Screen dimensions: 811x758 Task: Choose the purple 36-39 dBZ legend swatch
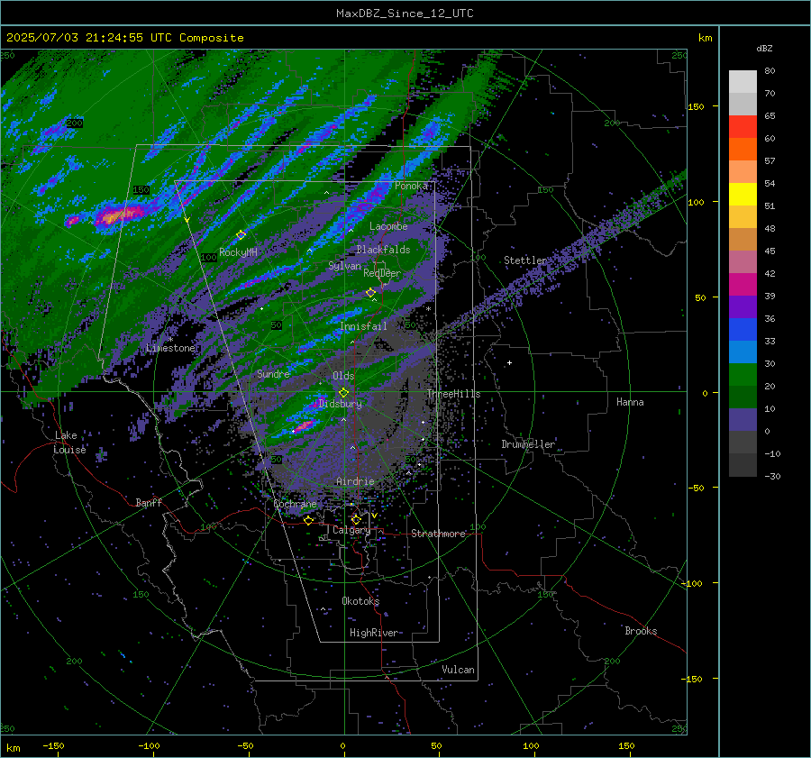point(743,307)
